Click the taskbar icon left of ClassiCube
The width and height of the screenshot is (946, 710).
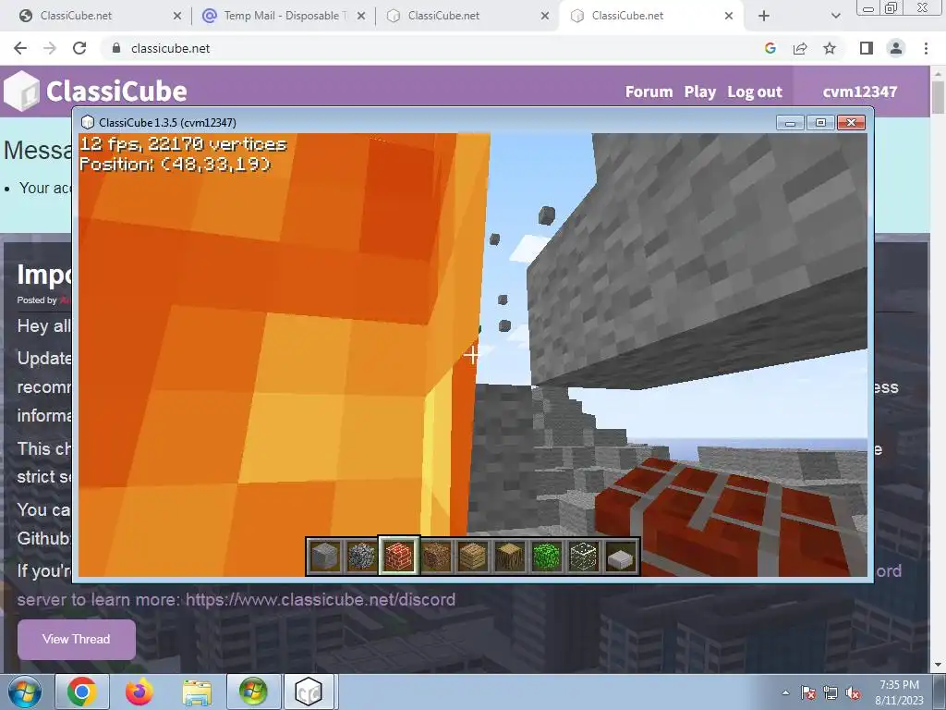coord(253,692)
